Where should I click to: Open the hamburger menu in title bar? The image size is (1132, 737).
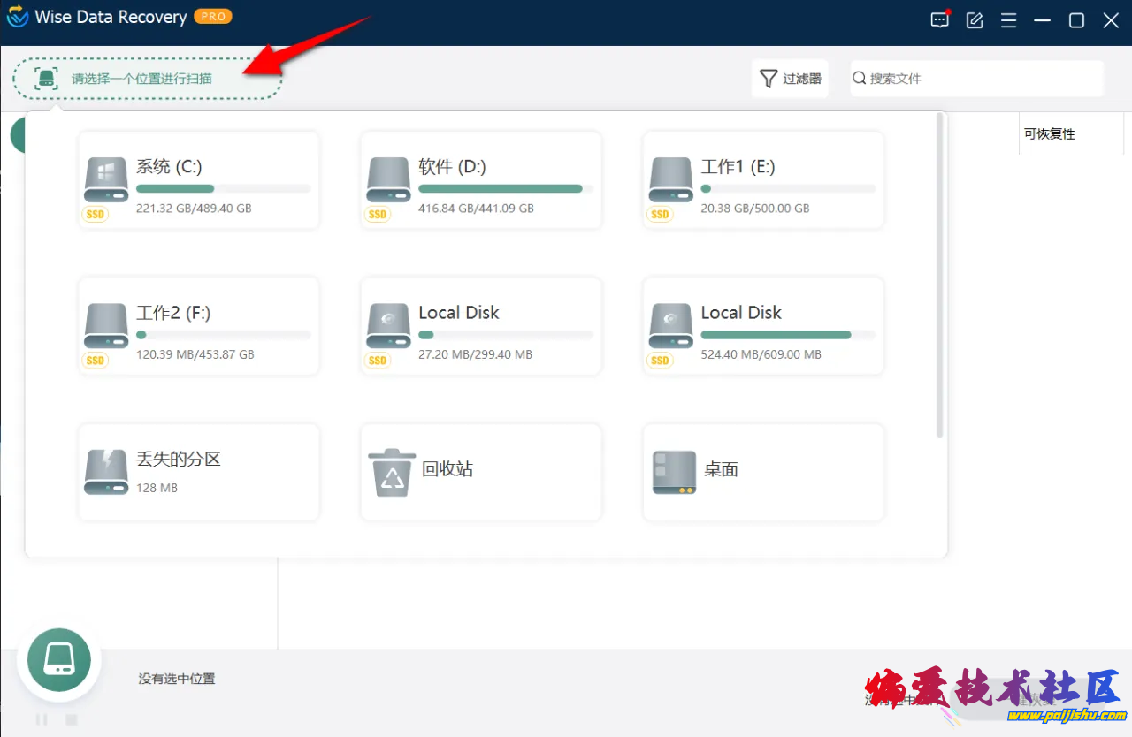pos(1008,20)
